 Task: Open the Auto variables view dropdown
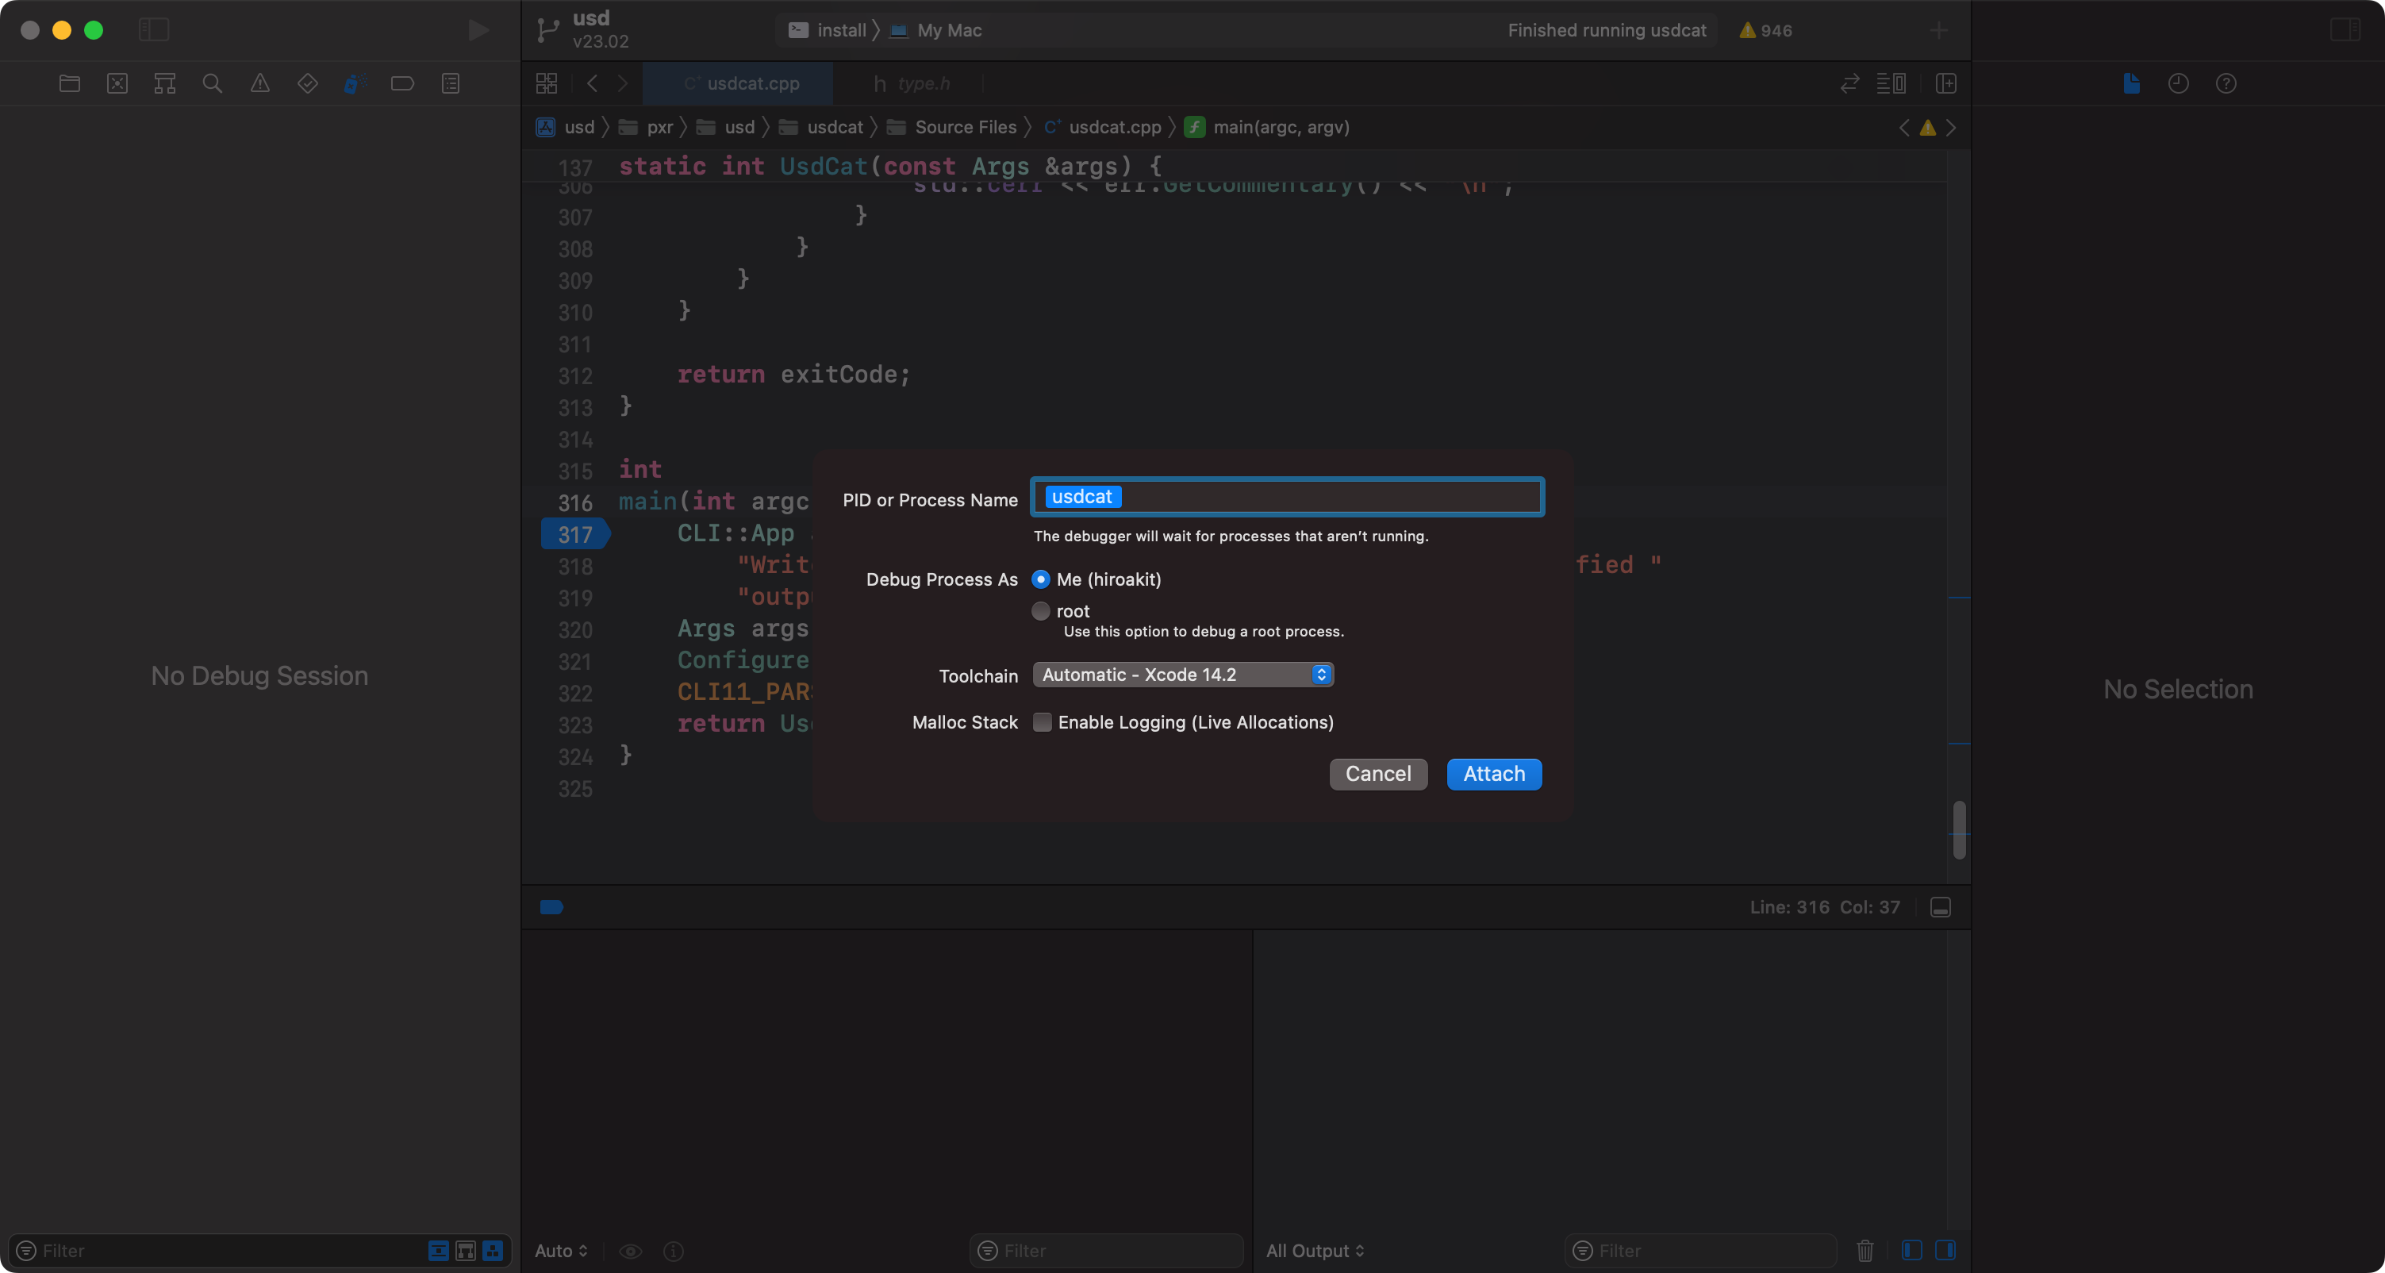[561, 1251]
